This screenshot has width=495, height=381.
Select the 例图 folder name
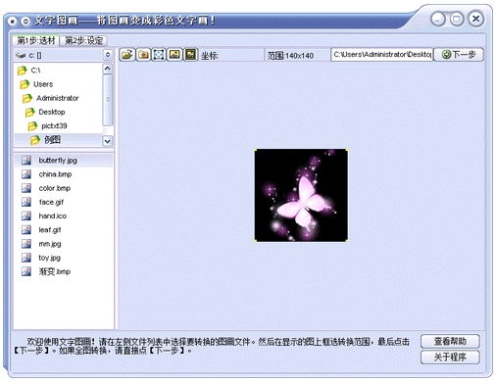pyautogui.click(x=52, y=140)
